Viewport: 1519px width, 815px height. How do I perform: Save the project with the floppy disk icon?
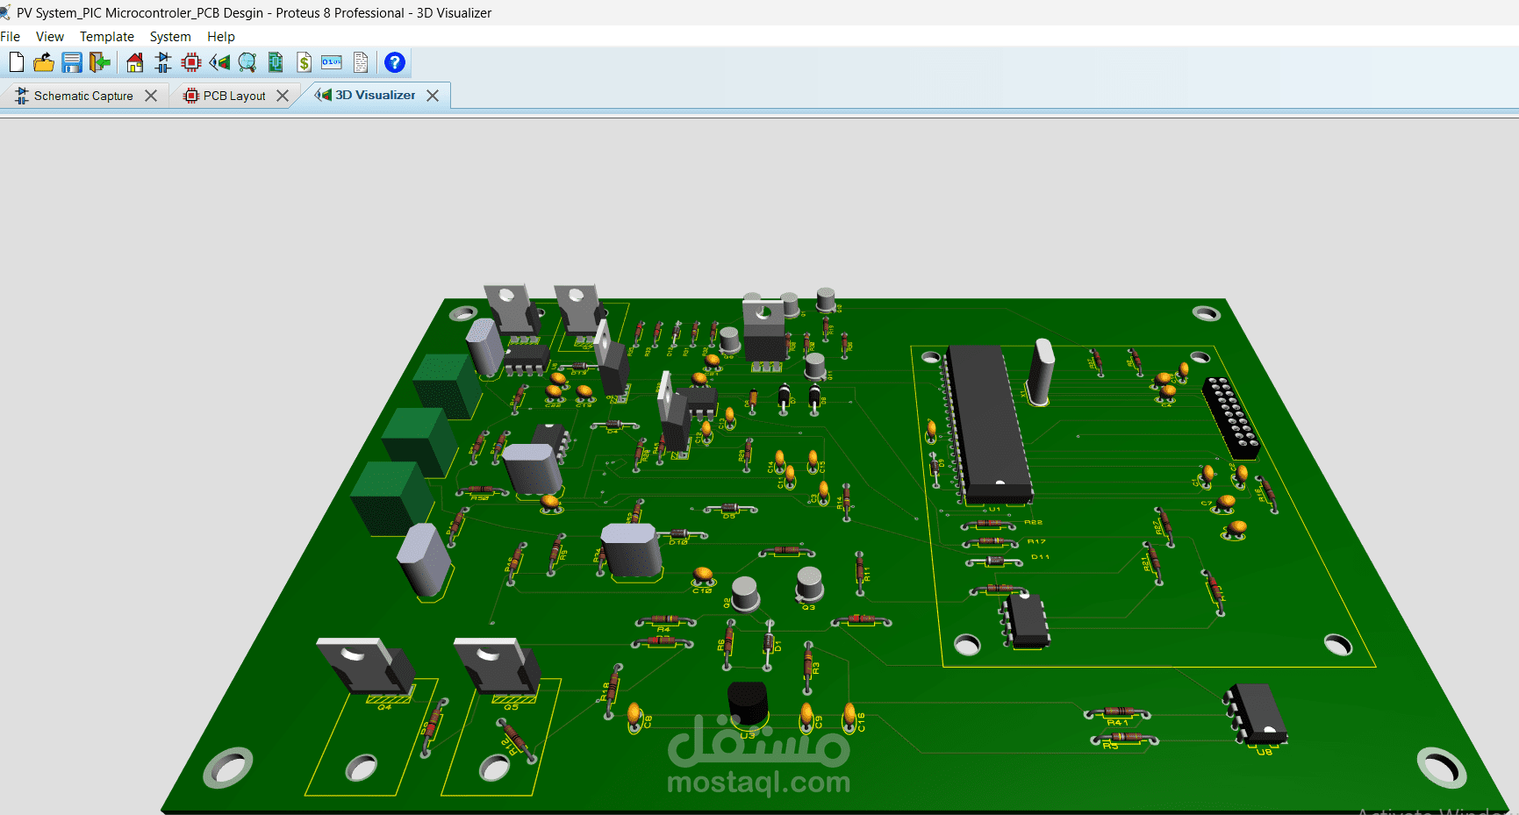[72, 62]
